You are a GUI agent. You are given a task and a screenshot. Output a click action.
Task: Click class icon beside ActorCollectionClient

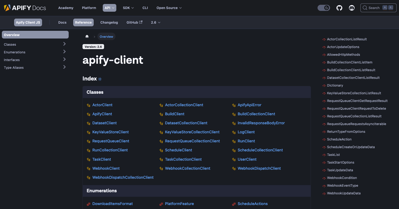tap(161, 105)
